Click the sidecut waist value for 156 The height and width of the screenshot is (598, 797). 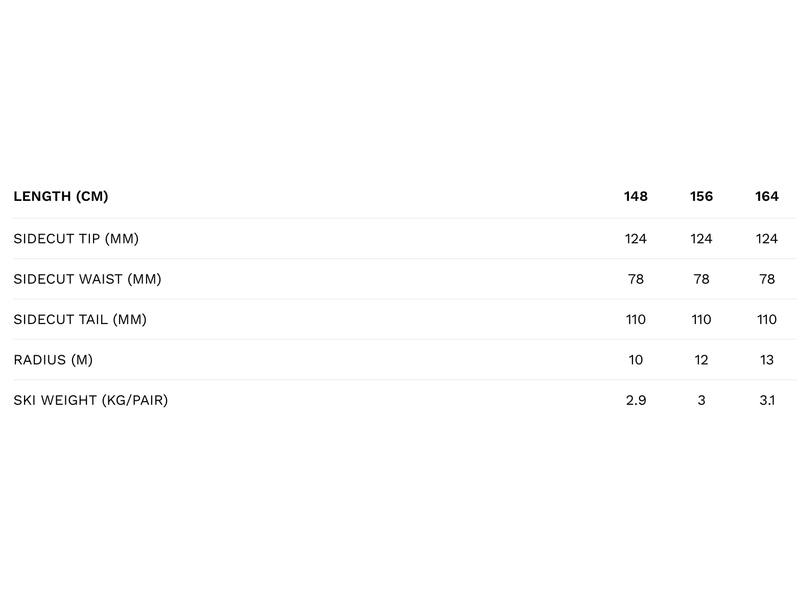[701, 279]
